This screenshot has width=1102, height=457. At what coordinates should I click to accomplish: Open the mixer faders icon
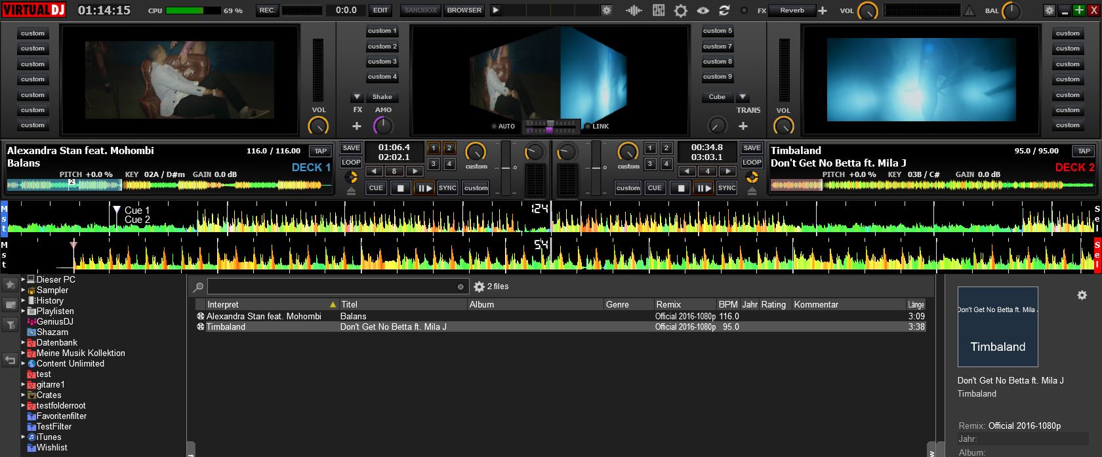click(659, 10)
